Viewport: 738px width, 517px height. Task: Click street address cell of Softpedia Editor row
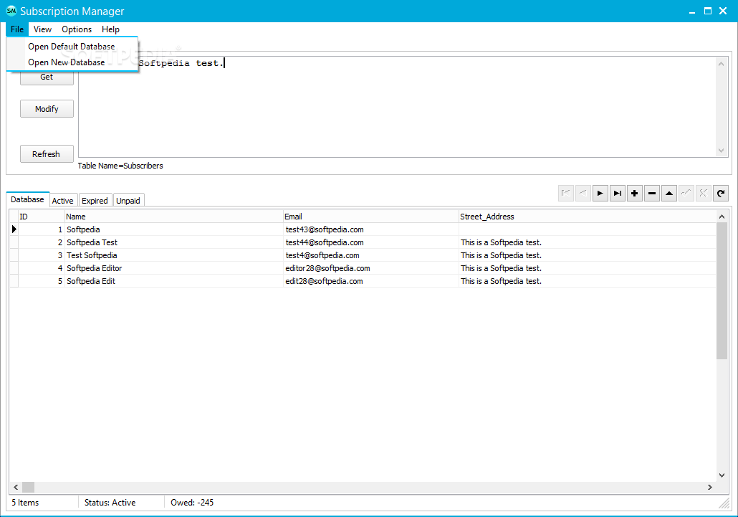coord(587,268)
